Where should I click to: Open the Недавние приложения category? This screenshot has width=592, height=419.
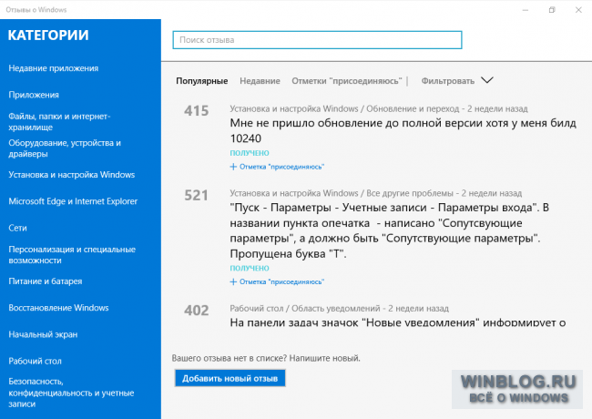click(53, 68)
